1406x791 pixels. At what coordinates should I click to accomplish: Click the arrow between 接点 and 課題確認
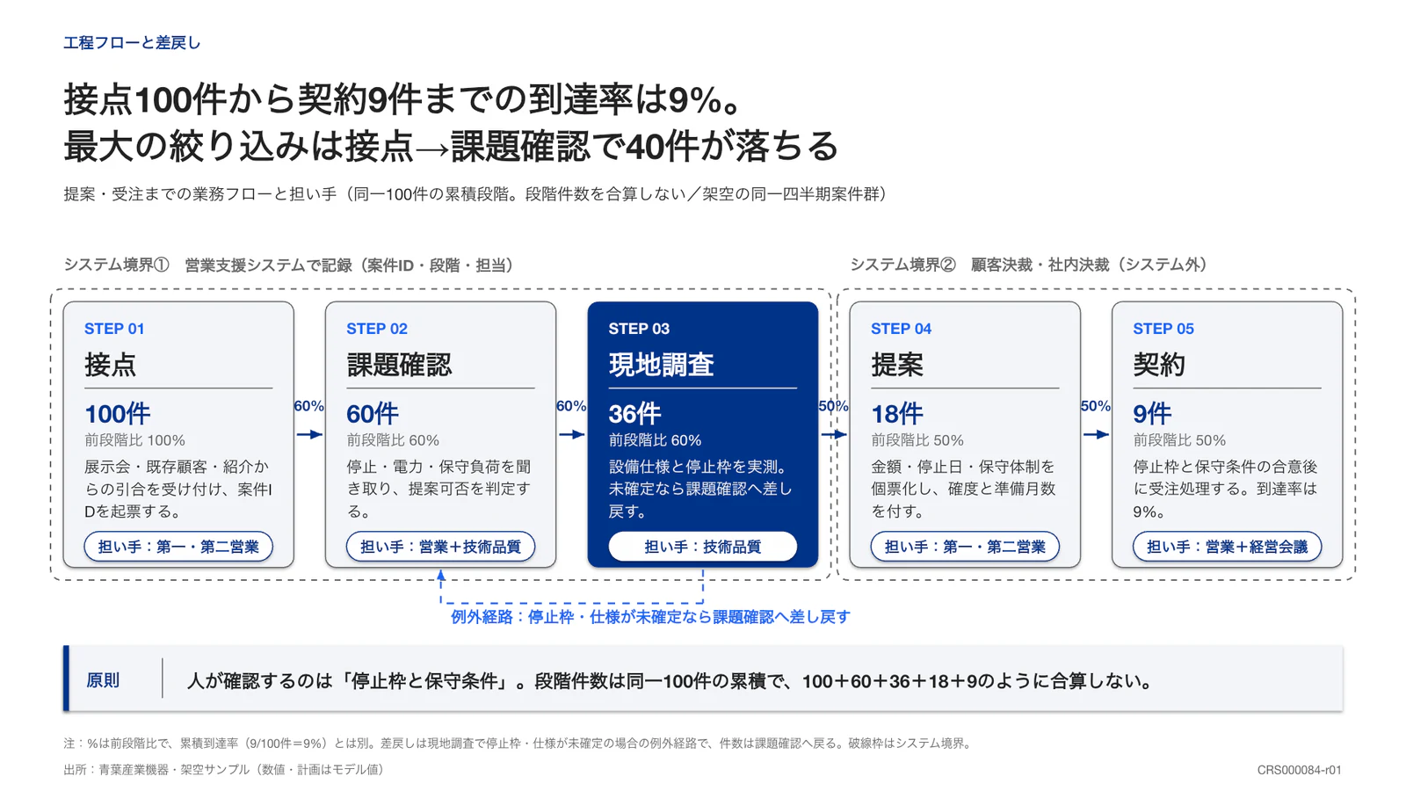(x=309, y=434)
